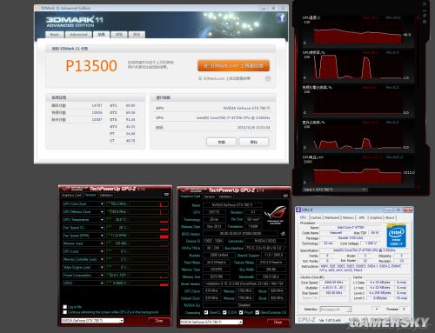The height and width of the screenshot is (333, 435).
Task: Click the BIOS save icon beside BIOS Version
Action: pyautogui.click(x=283, y=234)
